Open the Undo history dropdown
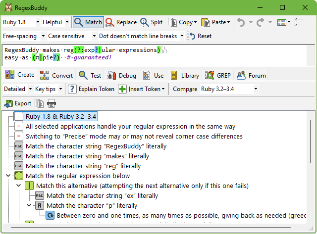317x234 pixels. point(251,22)
